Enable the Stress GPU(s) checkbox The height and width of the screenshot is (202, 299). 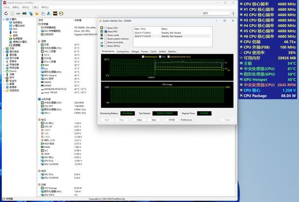pyautogui.click(x=106, y=46)
